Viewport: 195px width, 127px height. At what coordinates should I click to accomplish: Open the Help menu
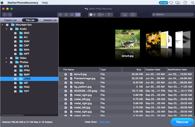tap(45, 3)
